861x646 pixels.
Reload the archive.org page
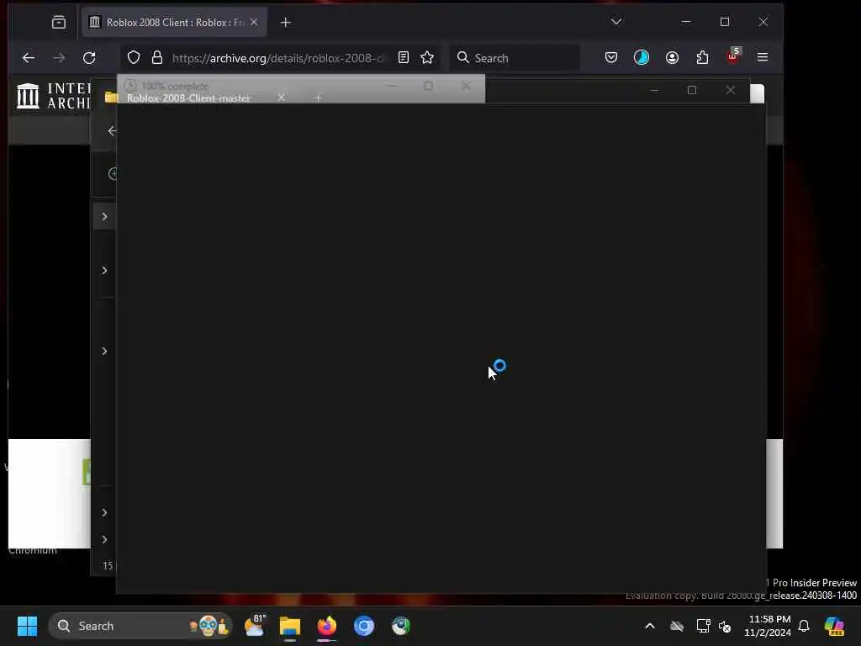coord(89,58)
